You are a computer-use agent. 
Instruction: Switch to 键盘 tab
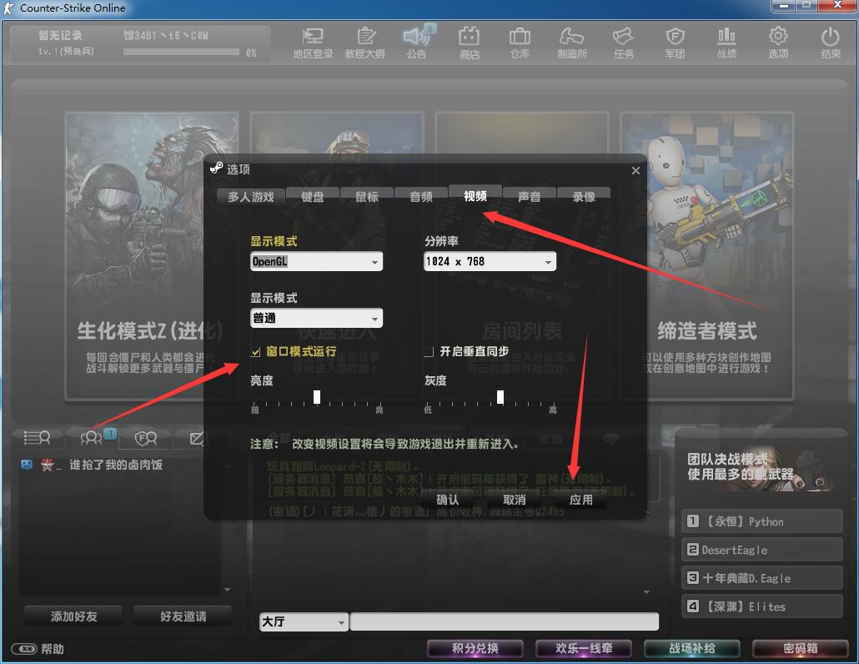tap(312, 197)
